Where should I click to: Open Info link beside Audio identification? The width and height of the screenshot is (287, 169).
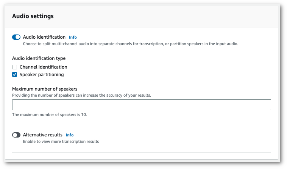[73, 38]
